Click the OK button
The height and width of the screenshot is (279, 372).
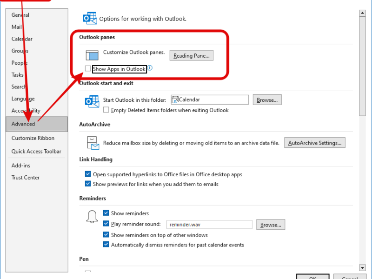(313, 277)
